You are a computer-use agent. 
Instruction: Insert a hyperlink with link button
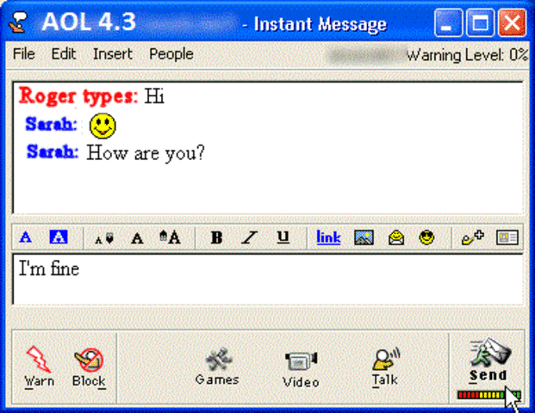click(328, 237)
